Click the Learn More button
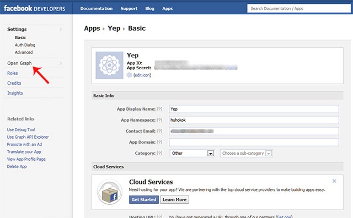This screenshot has height=218, width=353. pyautogui.click(x=174, y=200)
